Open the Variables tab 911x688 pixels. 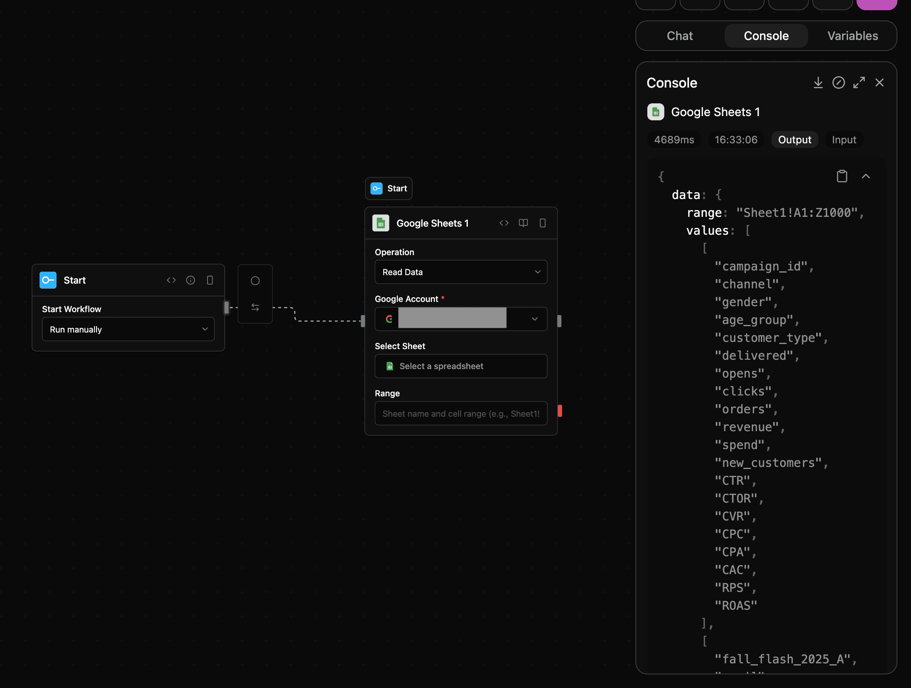point(852,36)
